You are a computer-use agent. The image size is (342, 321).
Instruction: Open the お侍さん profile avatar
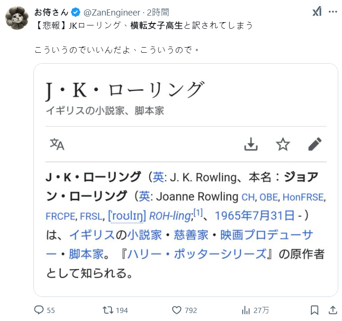[x=16, y=18]
